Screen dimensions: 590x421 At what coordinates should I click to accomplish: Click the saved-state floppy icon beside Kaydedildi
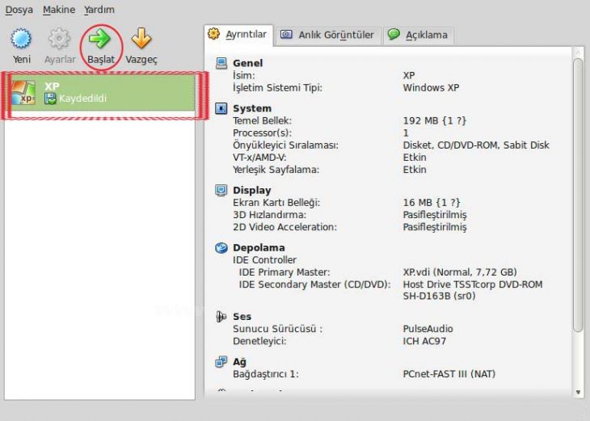[50, 99]
